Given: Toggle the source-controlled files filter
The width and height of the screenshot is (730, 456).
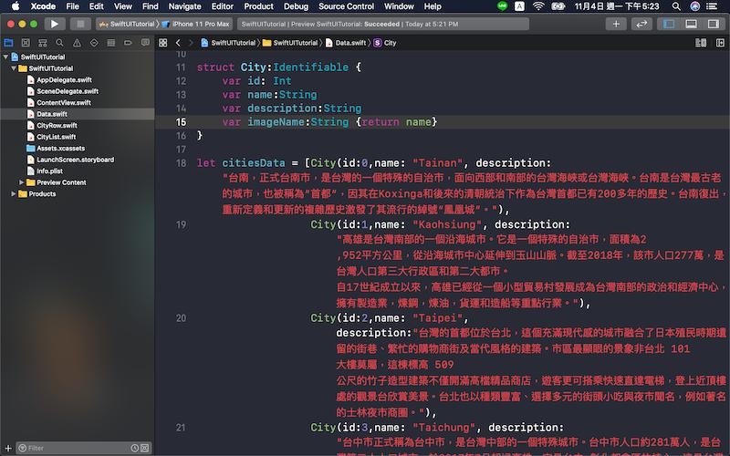Looking at the screenshot, I should point(145,448).
